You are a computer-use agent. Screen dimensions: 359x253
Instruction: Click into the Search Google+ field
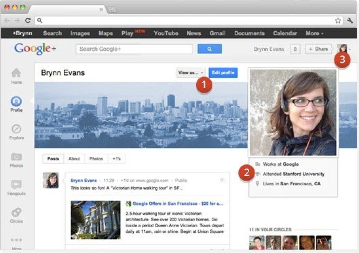[x=134, y=49]
